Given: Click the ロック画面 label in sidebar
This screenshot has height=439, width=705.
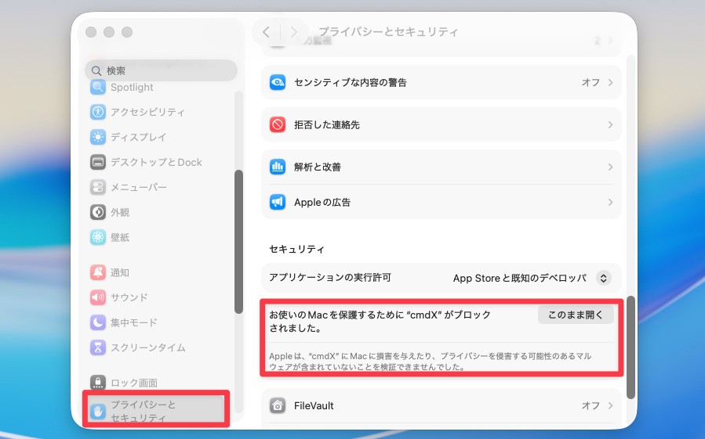Looking at the screenshot, I should point(134,383).
